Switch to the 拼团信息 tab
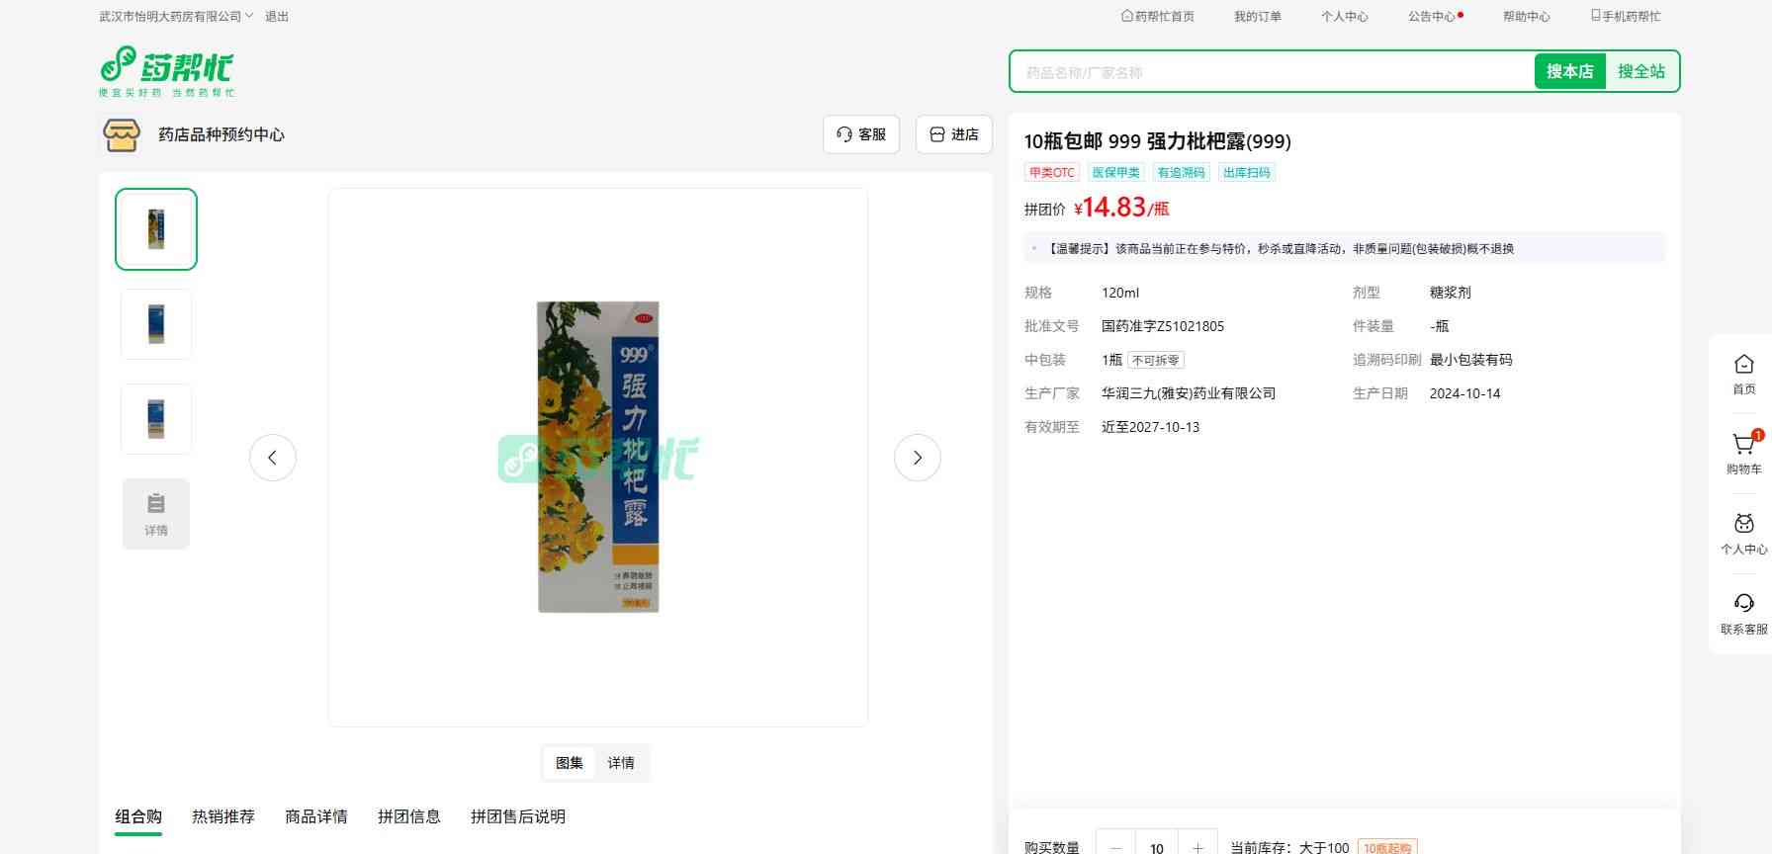This screenshot has height=854, width=1772. click(409, 816)
